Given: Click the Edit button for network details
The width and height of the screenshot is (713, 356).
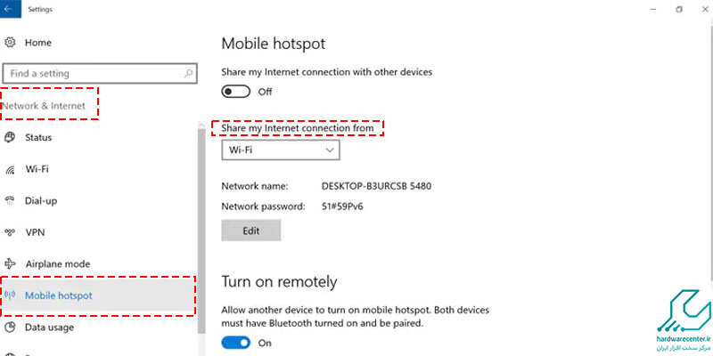Looking at the screenshot, I should [x=250, y=231].
